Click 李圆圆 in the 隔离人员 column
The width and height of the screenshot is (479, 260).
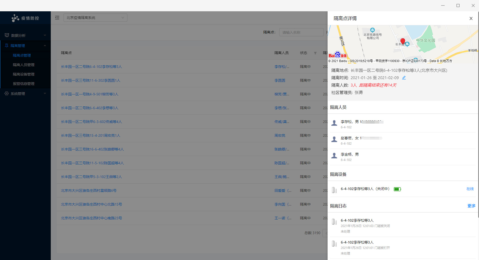[x=280, y=81]
